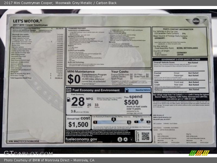Click the Gasoline Vehicle label
This screenshot has width=217, height=163.
pyautogui.click(x=143, y=90)
